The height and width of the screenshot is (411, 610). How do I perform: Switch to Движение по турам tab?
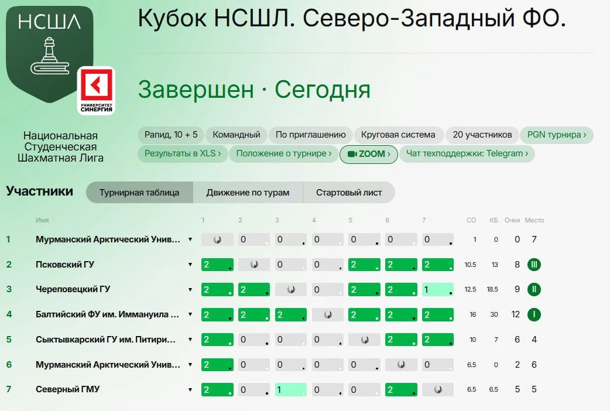248,192
